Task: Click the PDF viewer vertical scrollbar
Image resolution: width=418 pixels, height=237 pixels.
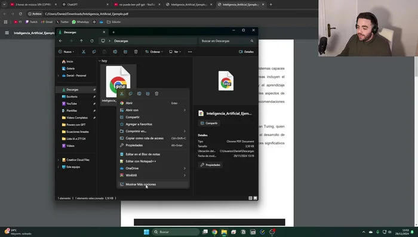Action: (x=416, y=67)
